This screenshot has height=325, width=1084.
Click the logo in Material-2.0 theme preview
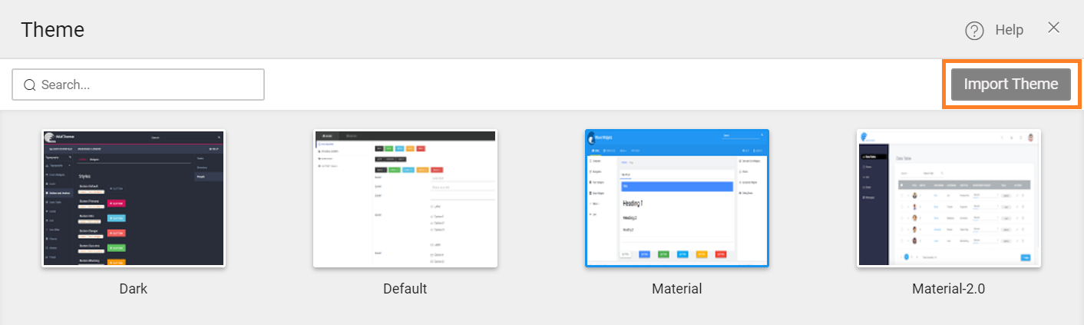[865, 137]
